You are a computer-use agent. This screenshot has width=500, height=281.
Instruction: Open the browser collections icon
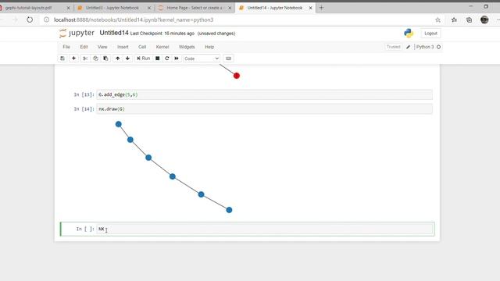pyautogui.click(x=469, y=20)
